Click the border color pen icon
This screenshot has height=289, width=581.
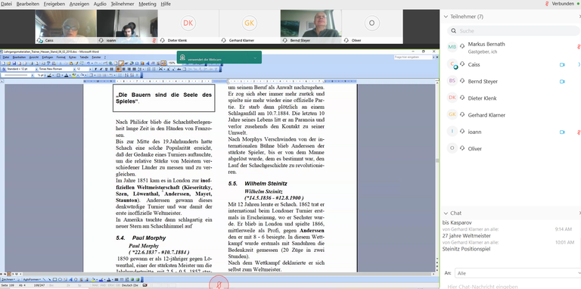49,75
